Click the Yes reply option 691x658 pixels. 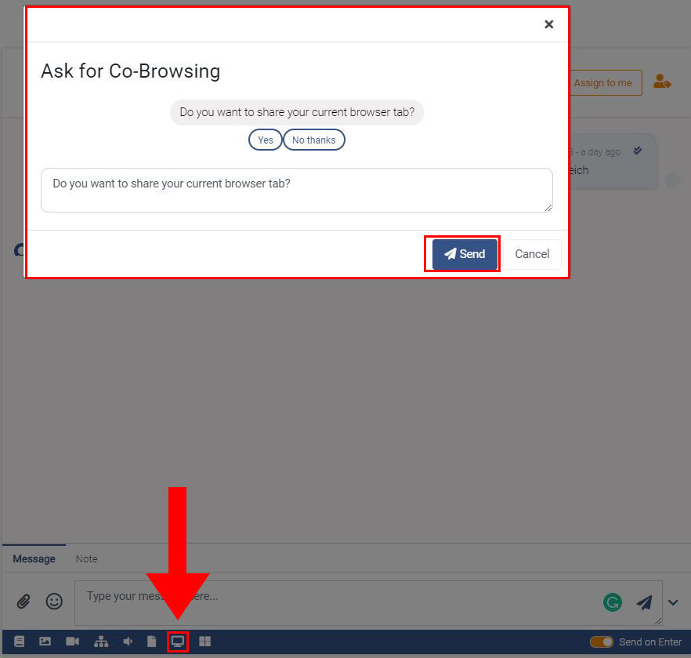click(266, 140)
